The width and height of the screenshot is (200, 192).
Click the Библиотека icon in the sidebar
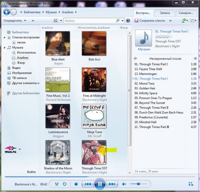(x=9, y=32)
